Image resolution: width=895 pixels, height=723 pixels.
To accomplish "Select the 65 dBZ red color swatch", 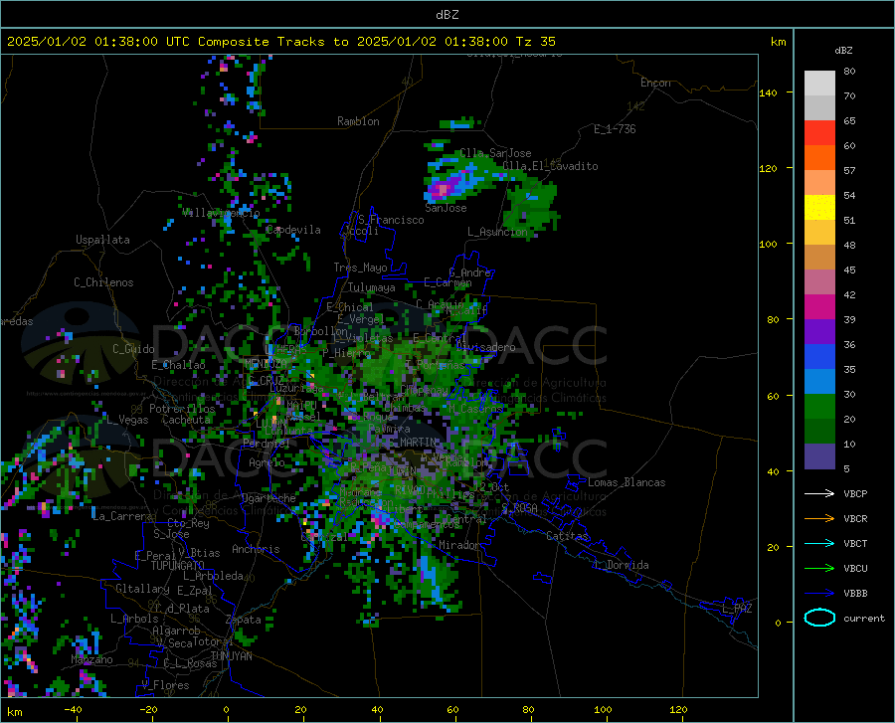I will 819,133.
